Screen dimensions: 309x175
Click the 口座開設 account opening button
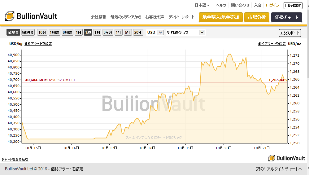293,5
